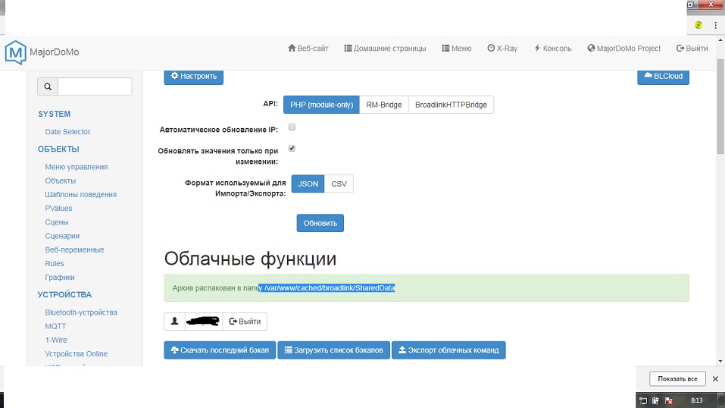Select the CSV format option
The width and height of the screenshot is (725, 408).
tap(339, 184)
